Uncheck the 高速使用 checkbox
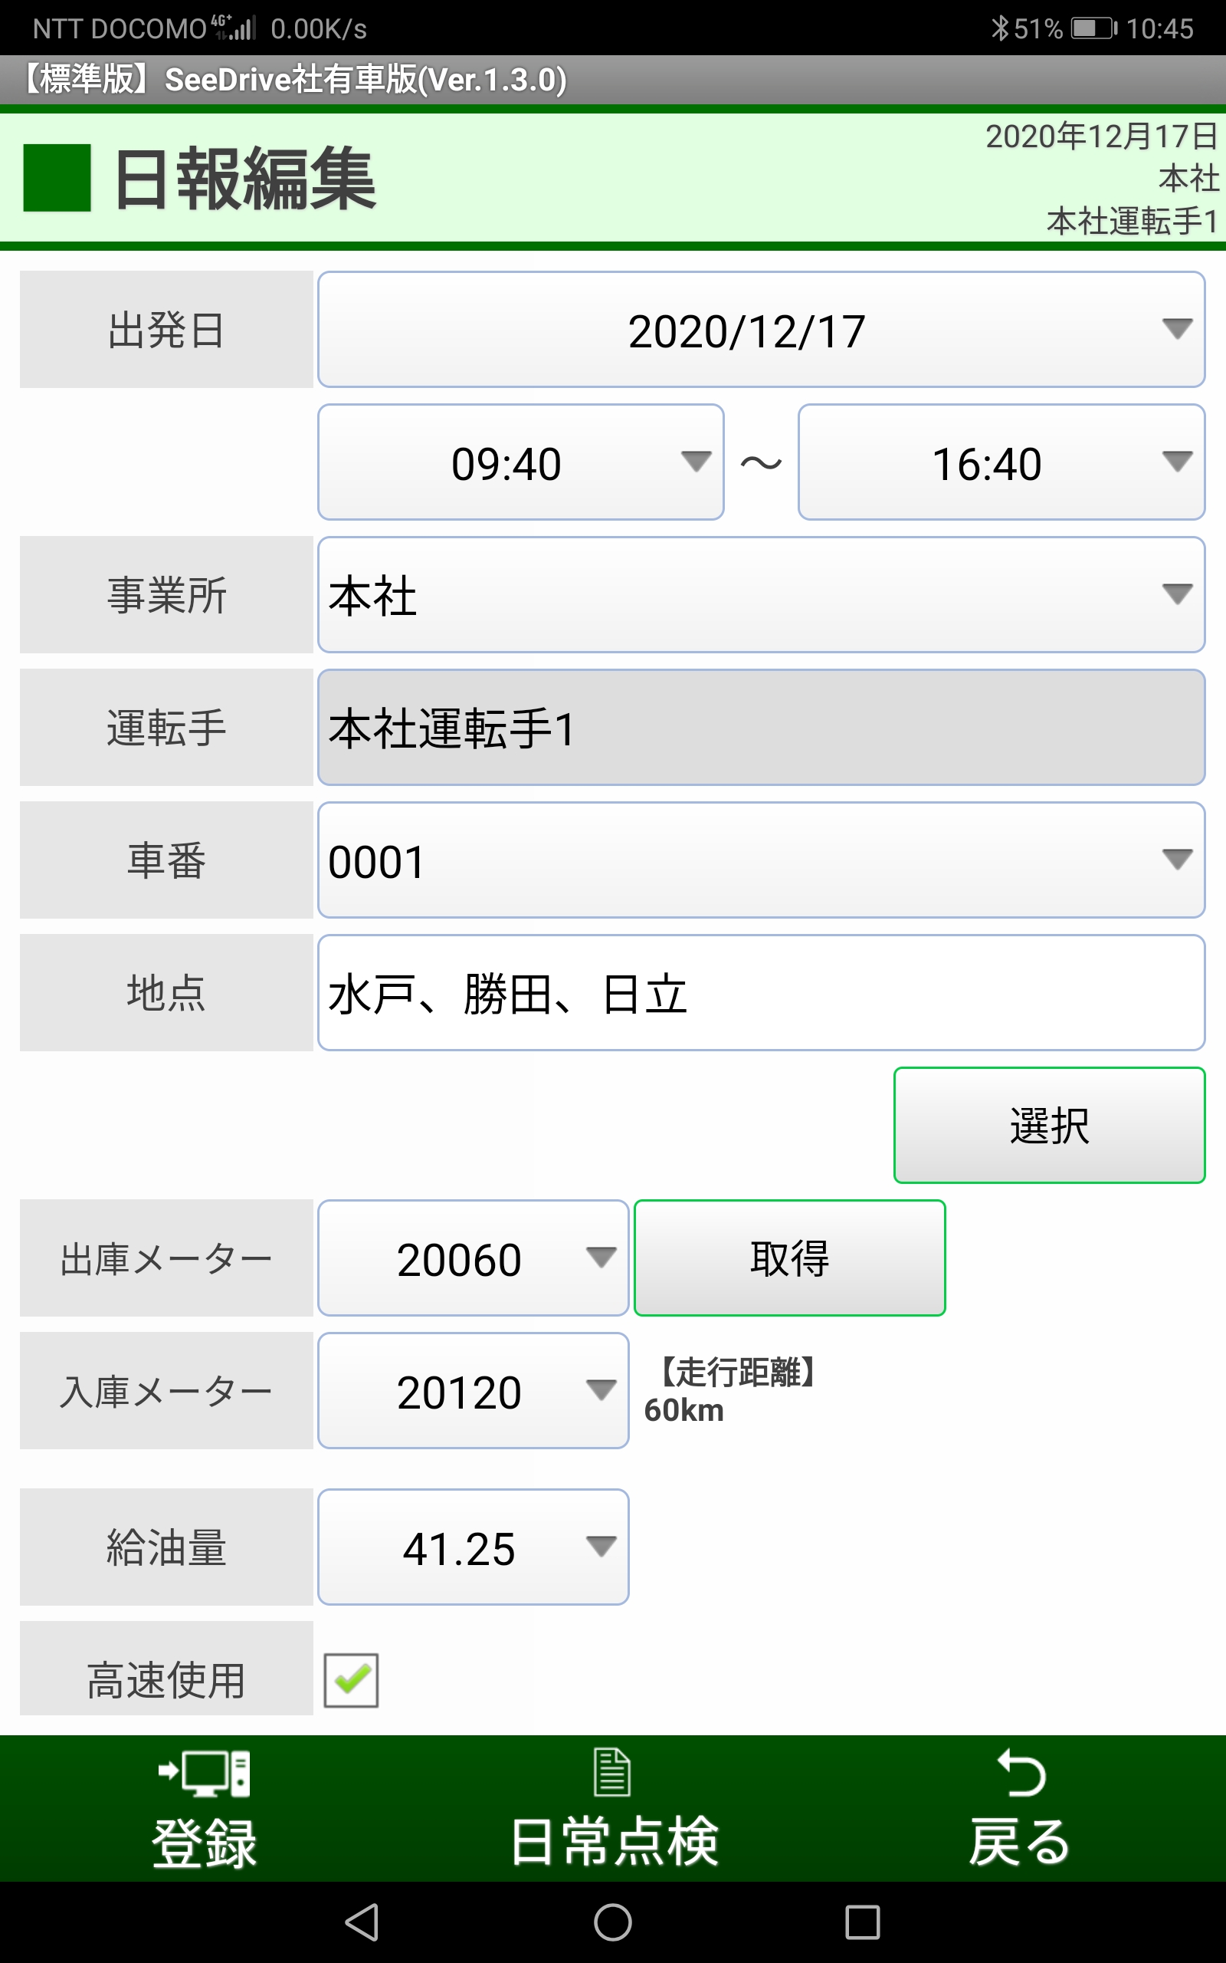The image size is (1226, 1963). pyautogui.click(x=351, y=1679)
